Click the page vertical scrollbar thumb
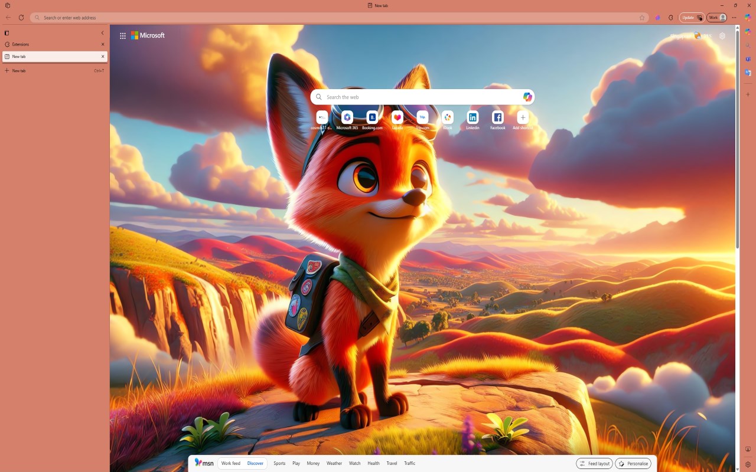 pyautogui.click(x=737, y=140)
